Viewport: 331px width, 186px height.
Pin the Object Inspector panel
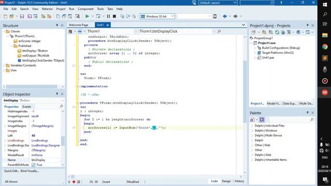pos(57,94)
